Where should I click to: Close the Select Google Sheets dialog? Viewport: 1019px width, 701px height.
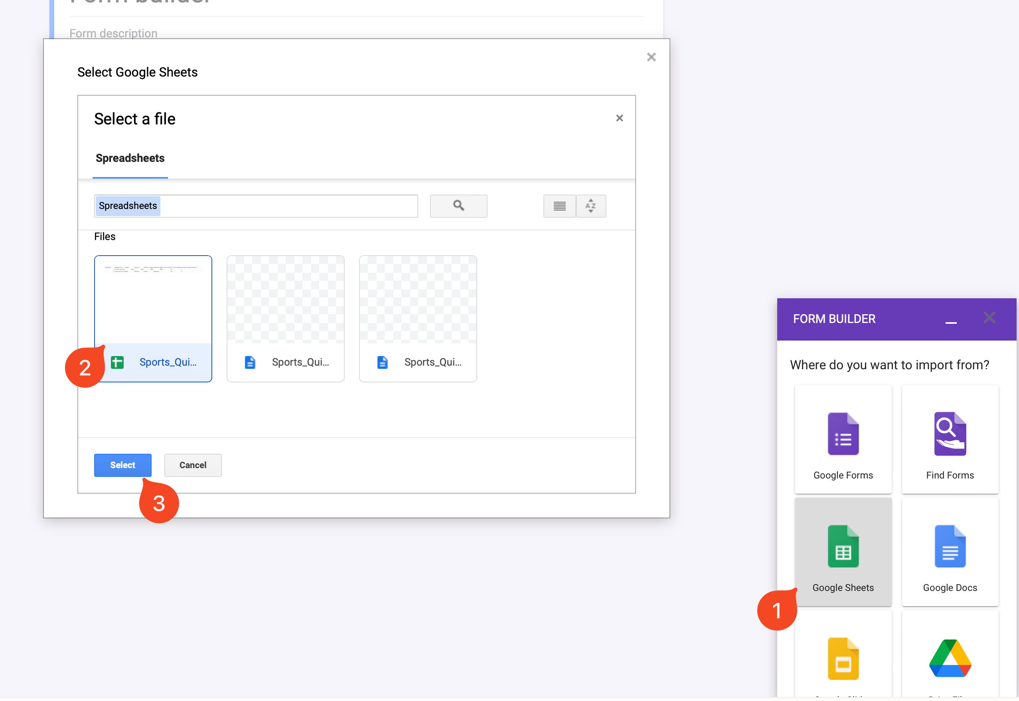tap(651, 57)
